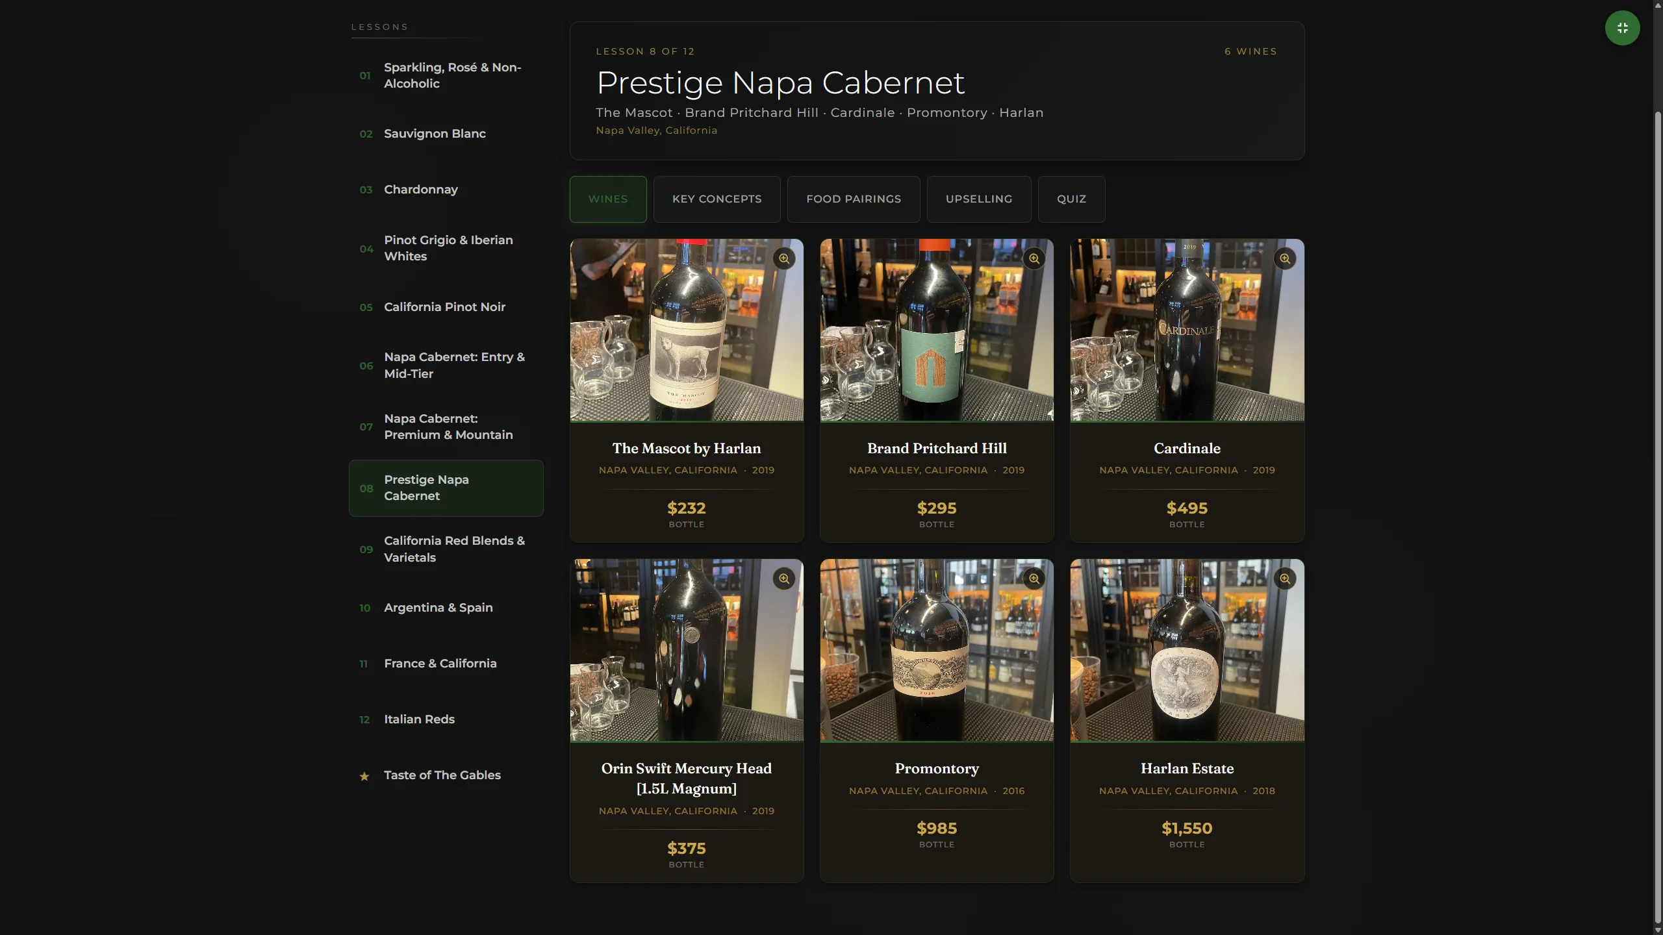Screen dimensions: 1663x935
Task: Click the Cardinale bottle thumbnail
Action: (x=1187, y=330)
